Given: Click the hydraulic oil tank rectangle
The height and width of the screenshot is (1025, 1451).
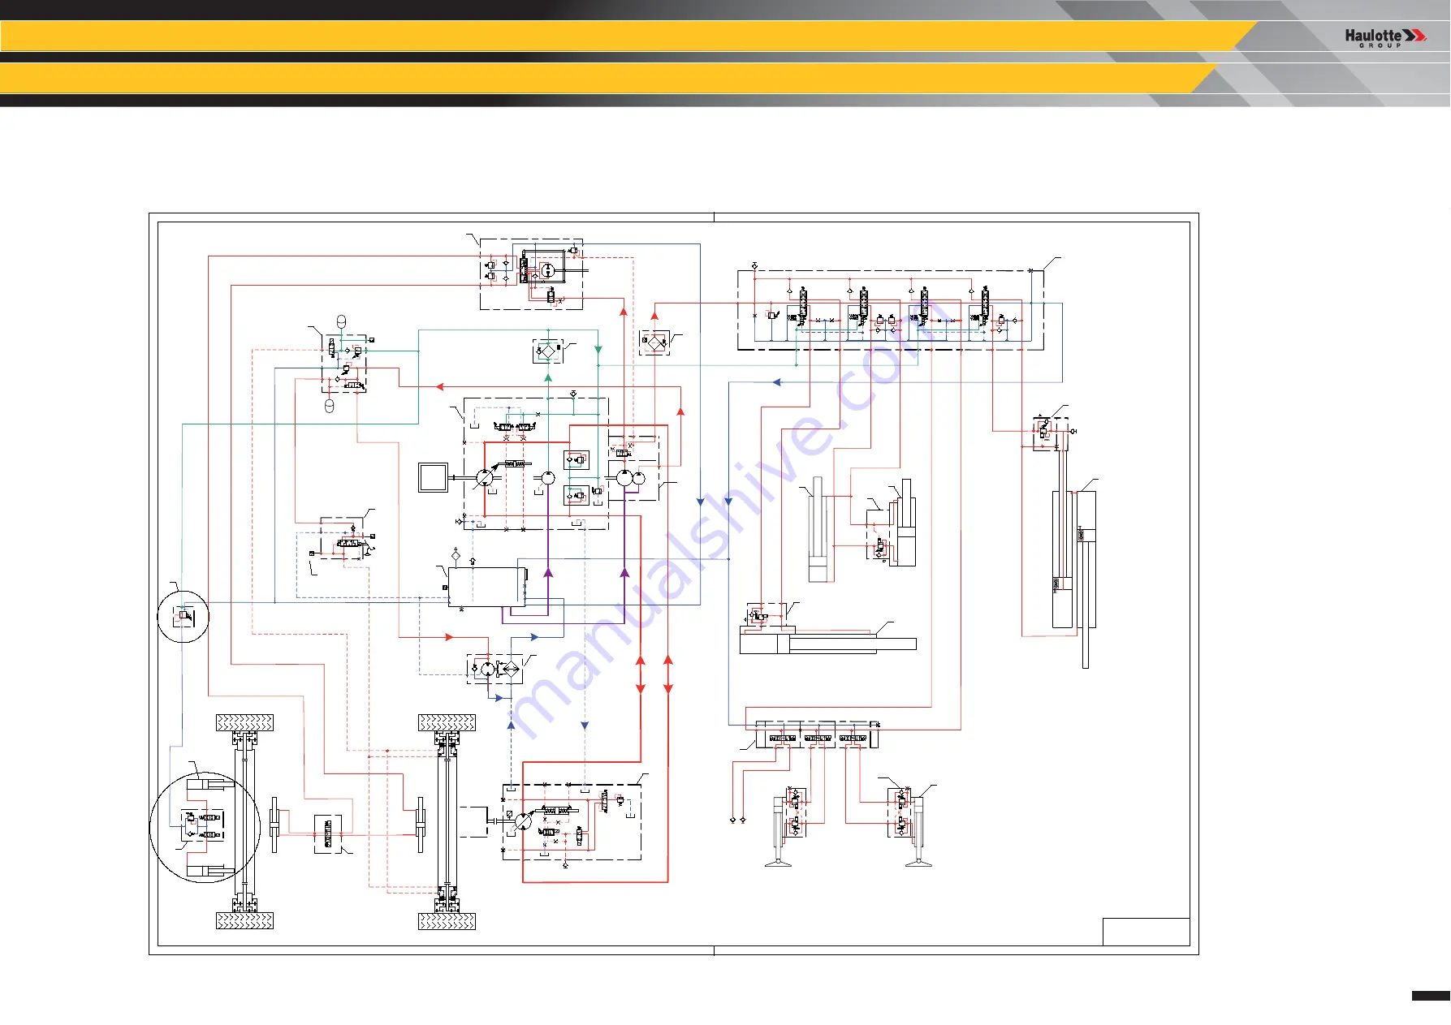Looking at the screenshot, I should (x=487, y=587).
